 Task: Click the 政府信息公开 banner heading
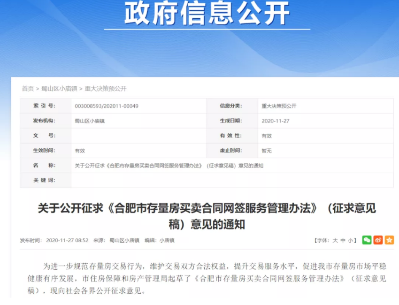point(207,13)
